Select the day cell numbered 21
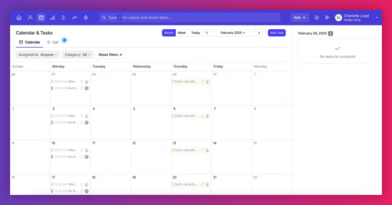392x205 pixels. [232, 184]
